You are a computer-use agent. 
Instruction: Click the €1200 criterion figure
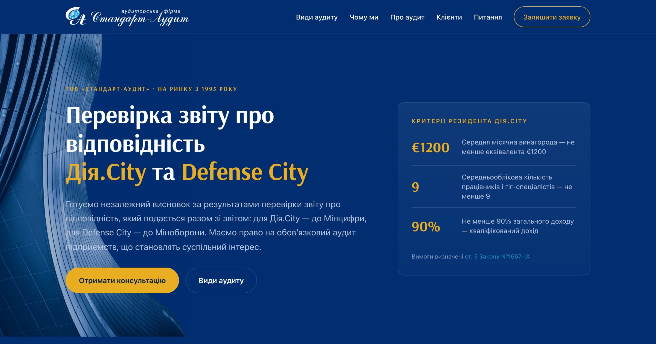[x=430, y=147]
